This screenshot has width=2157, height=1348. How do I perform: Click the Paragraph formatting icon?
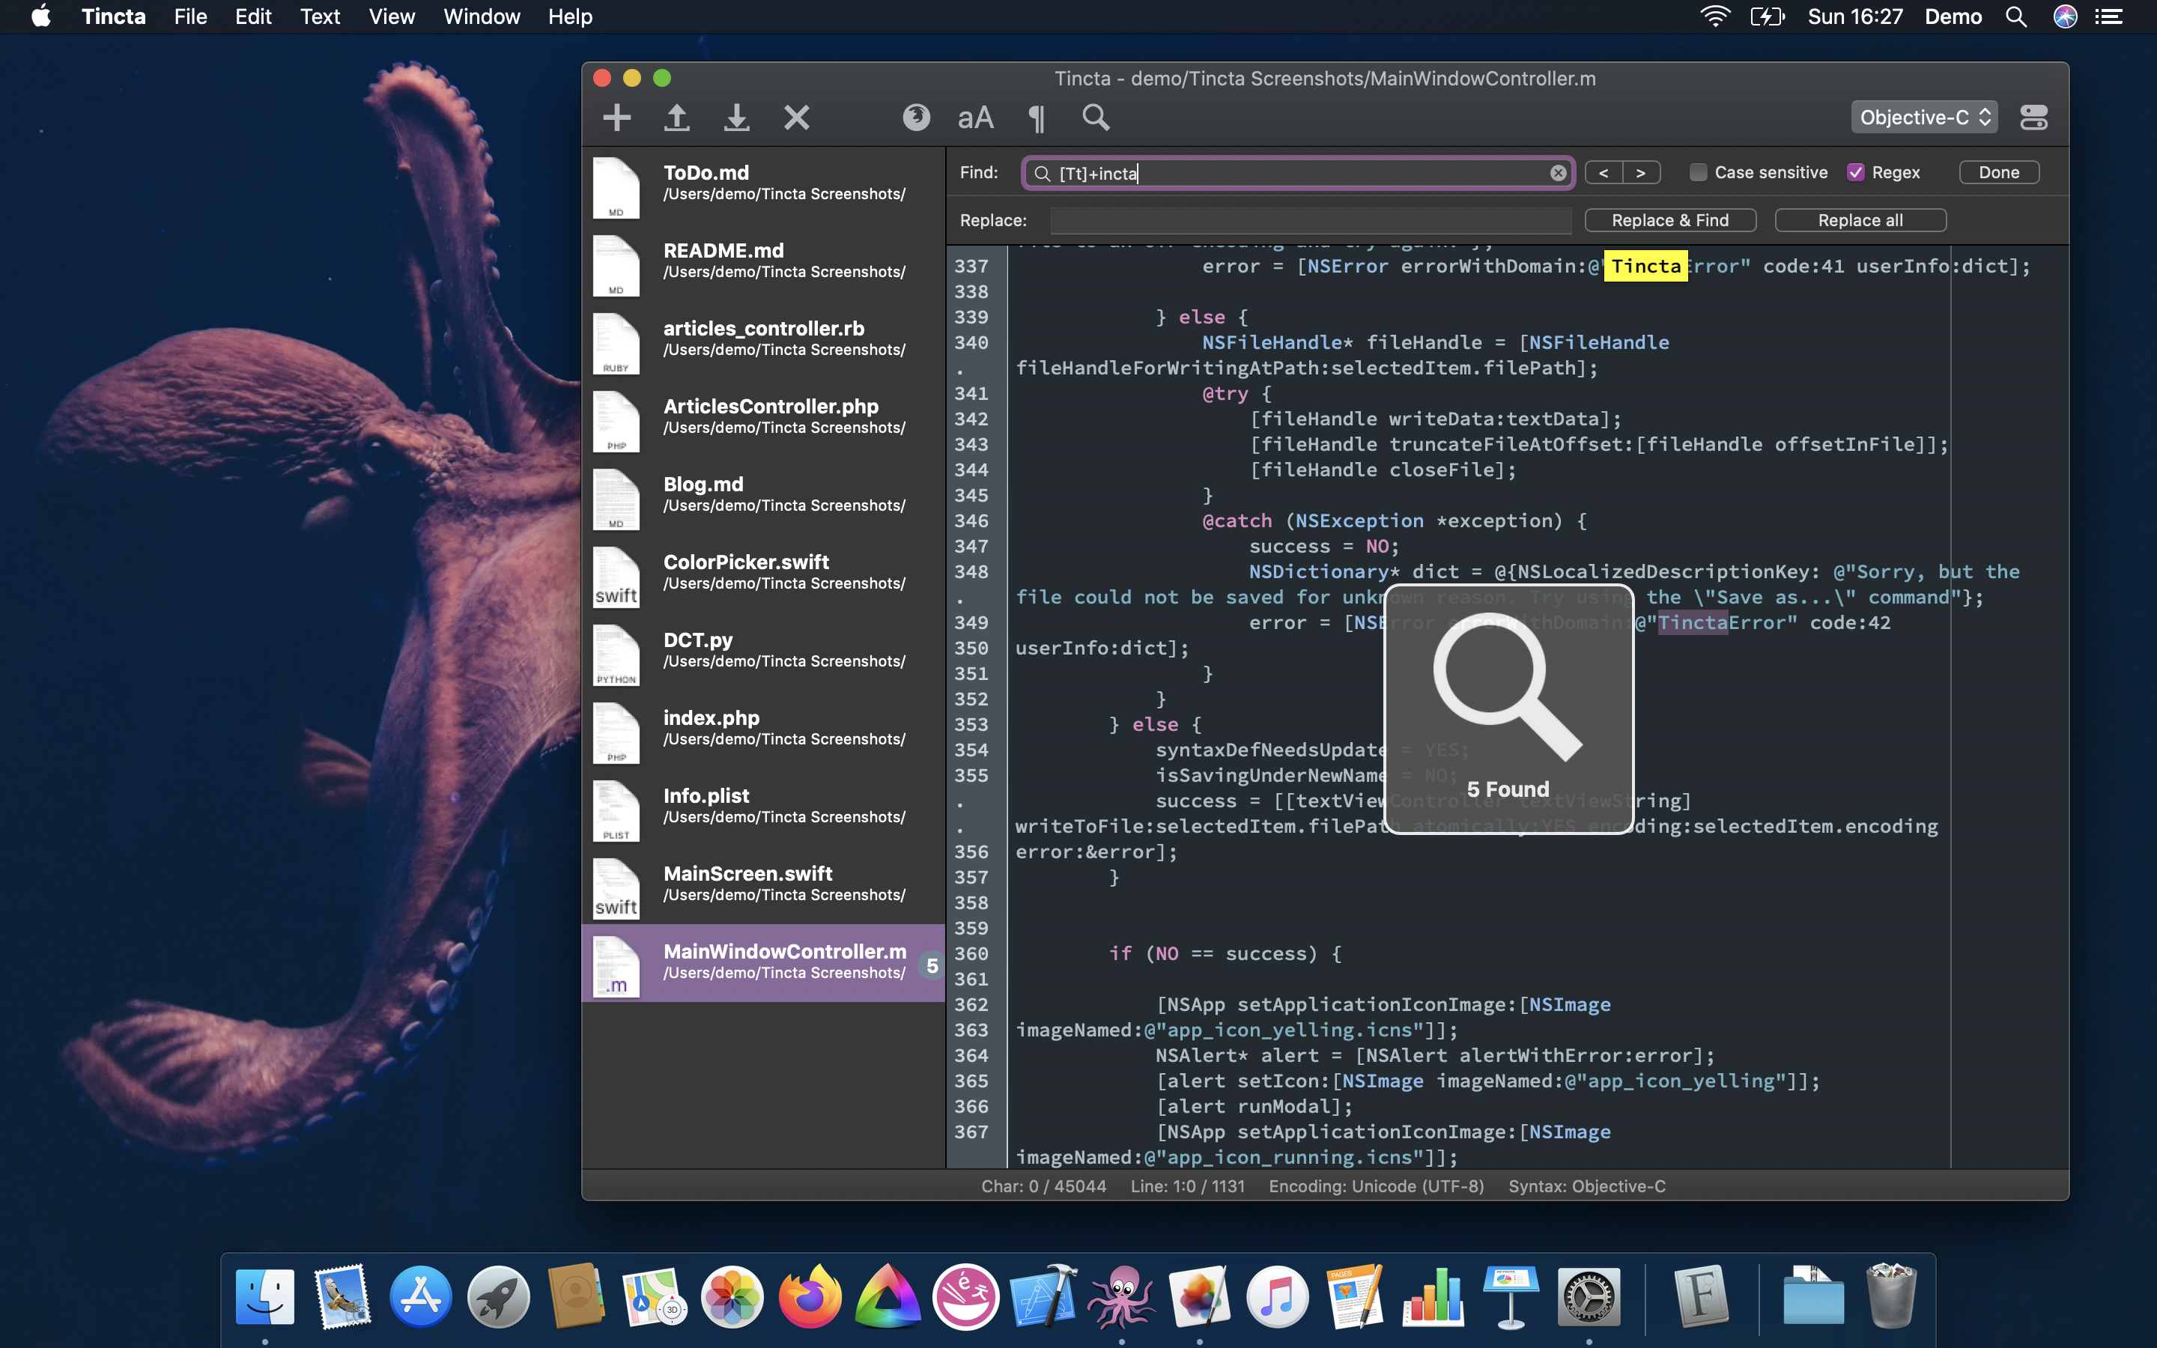(1036, 118)
